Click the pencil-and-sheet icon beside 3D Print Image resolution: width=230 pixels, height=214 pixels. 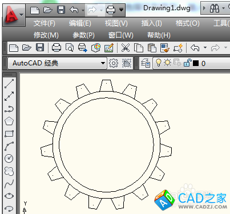(109, 48)
